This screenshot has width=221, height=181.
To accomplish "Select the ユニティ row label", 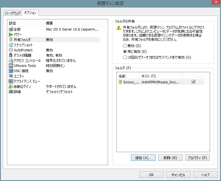I will (x=19, y=76).
